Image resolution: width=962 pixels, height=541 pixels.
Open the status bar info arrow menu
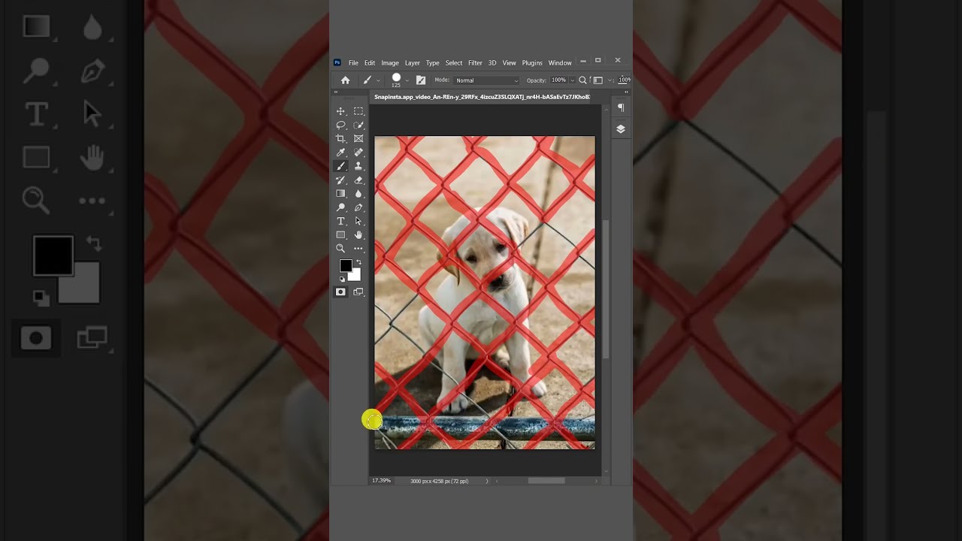coord(487,481)
